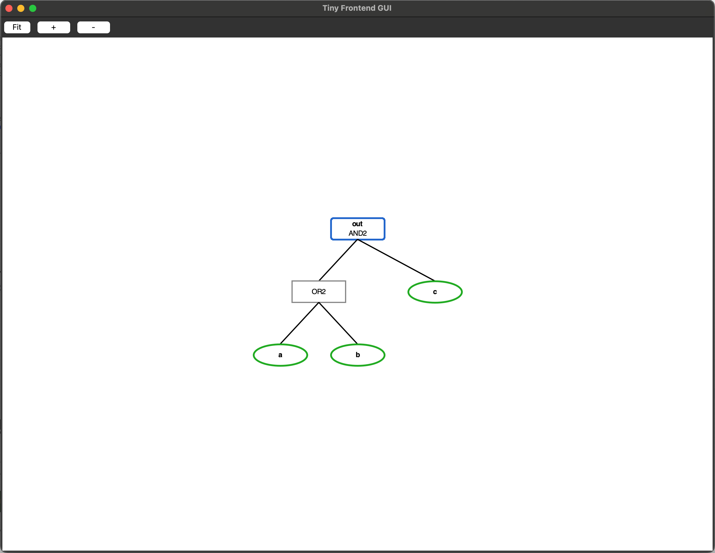Click the input node labeled b
Screen dimensions: 715x553
tap(357, 355)
